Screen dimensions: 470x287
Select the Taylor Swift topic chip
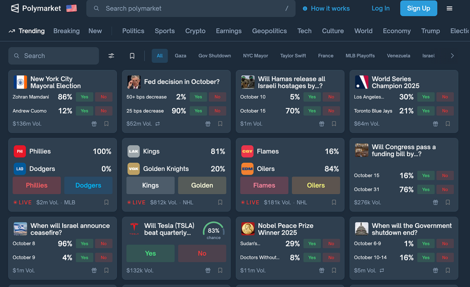tap(293, 56)
